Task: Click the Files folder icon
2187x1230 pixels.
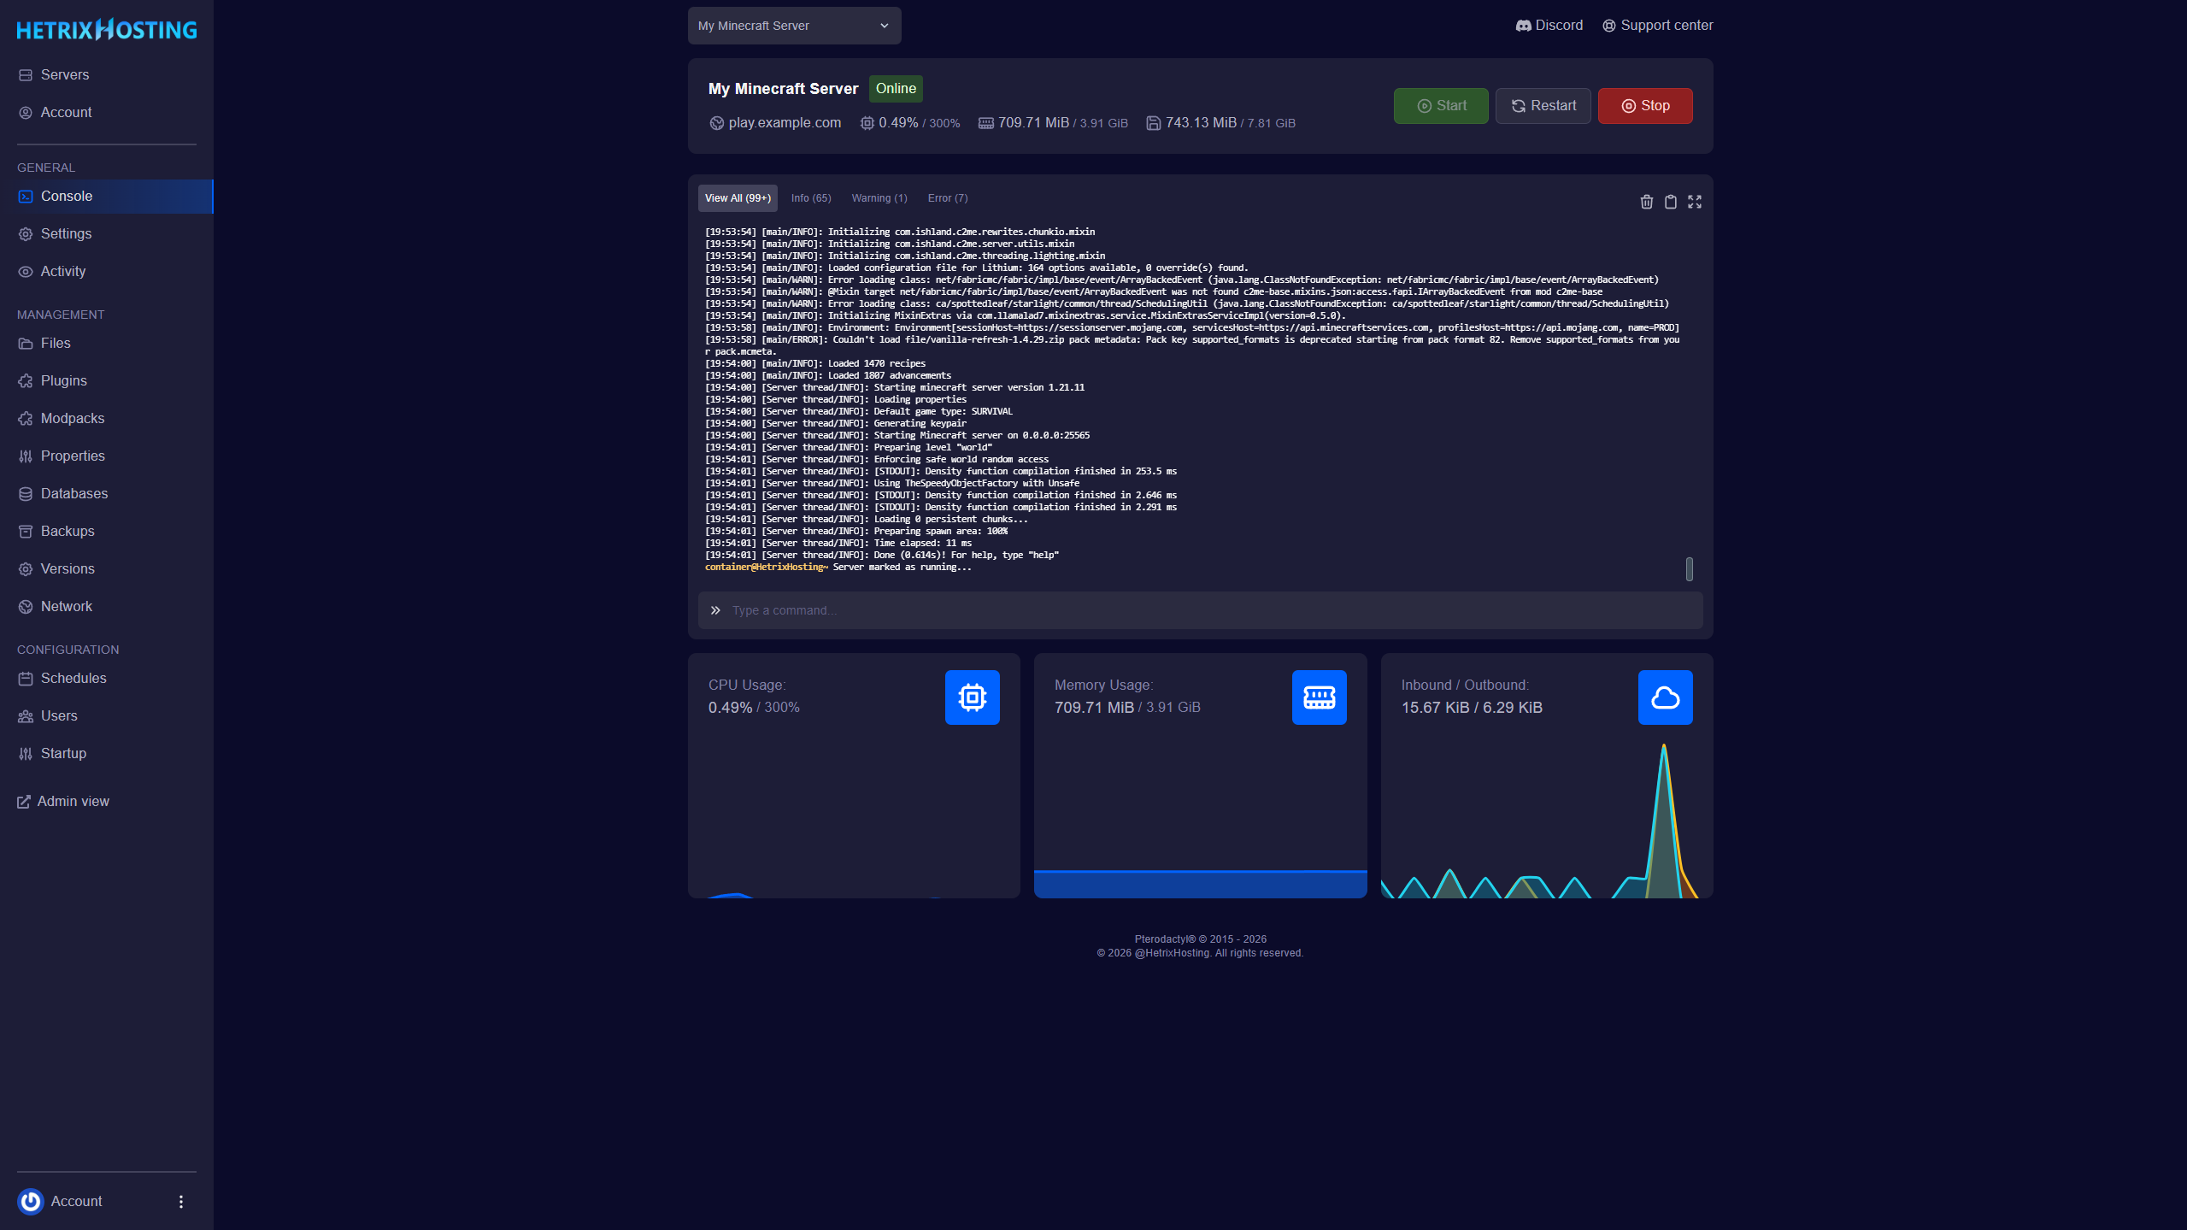Action: [26, 344]
